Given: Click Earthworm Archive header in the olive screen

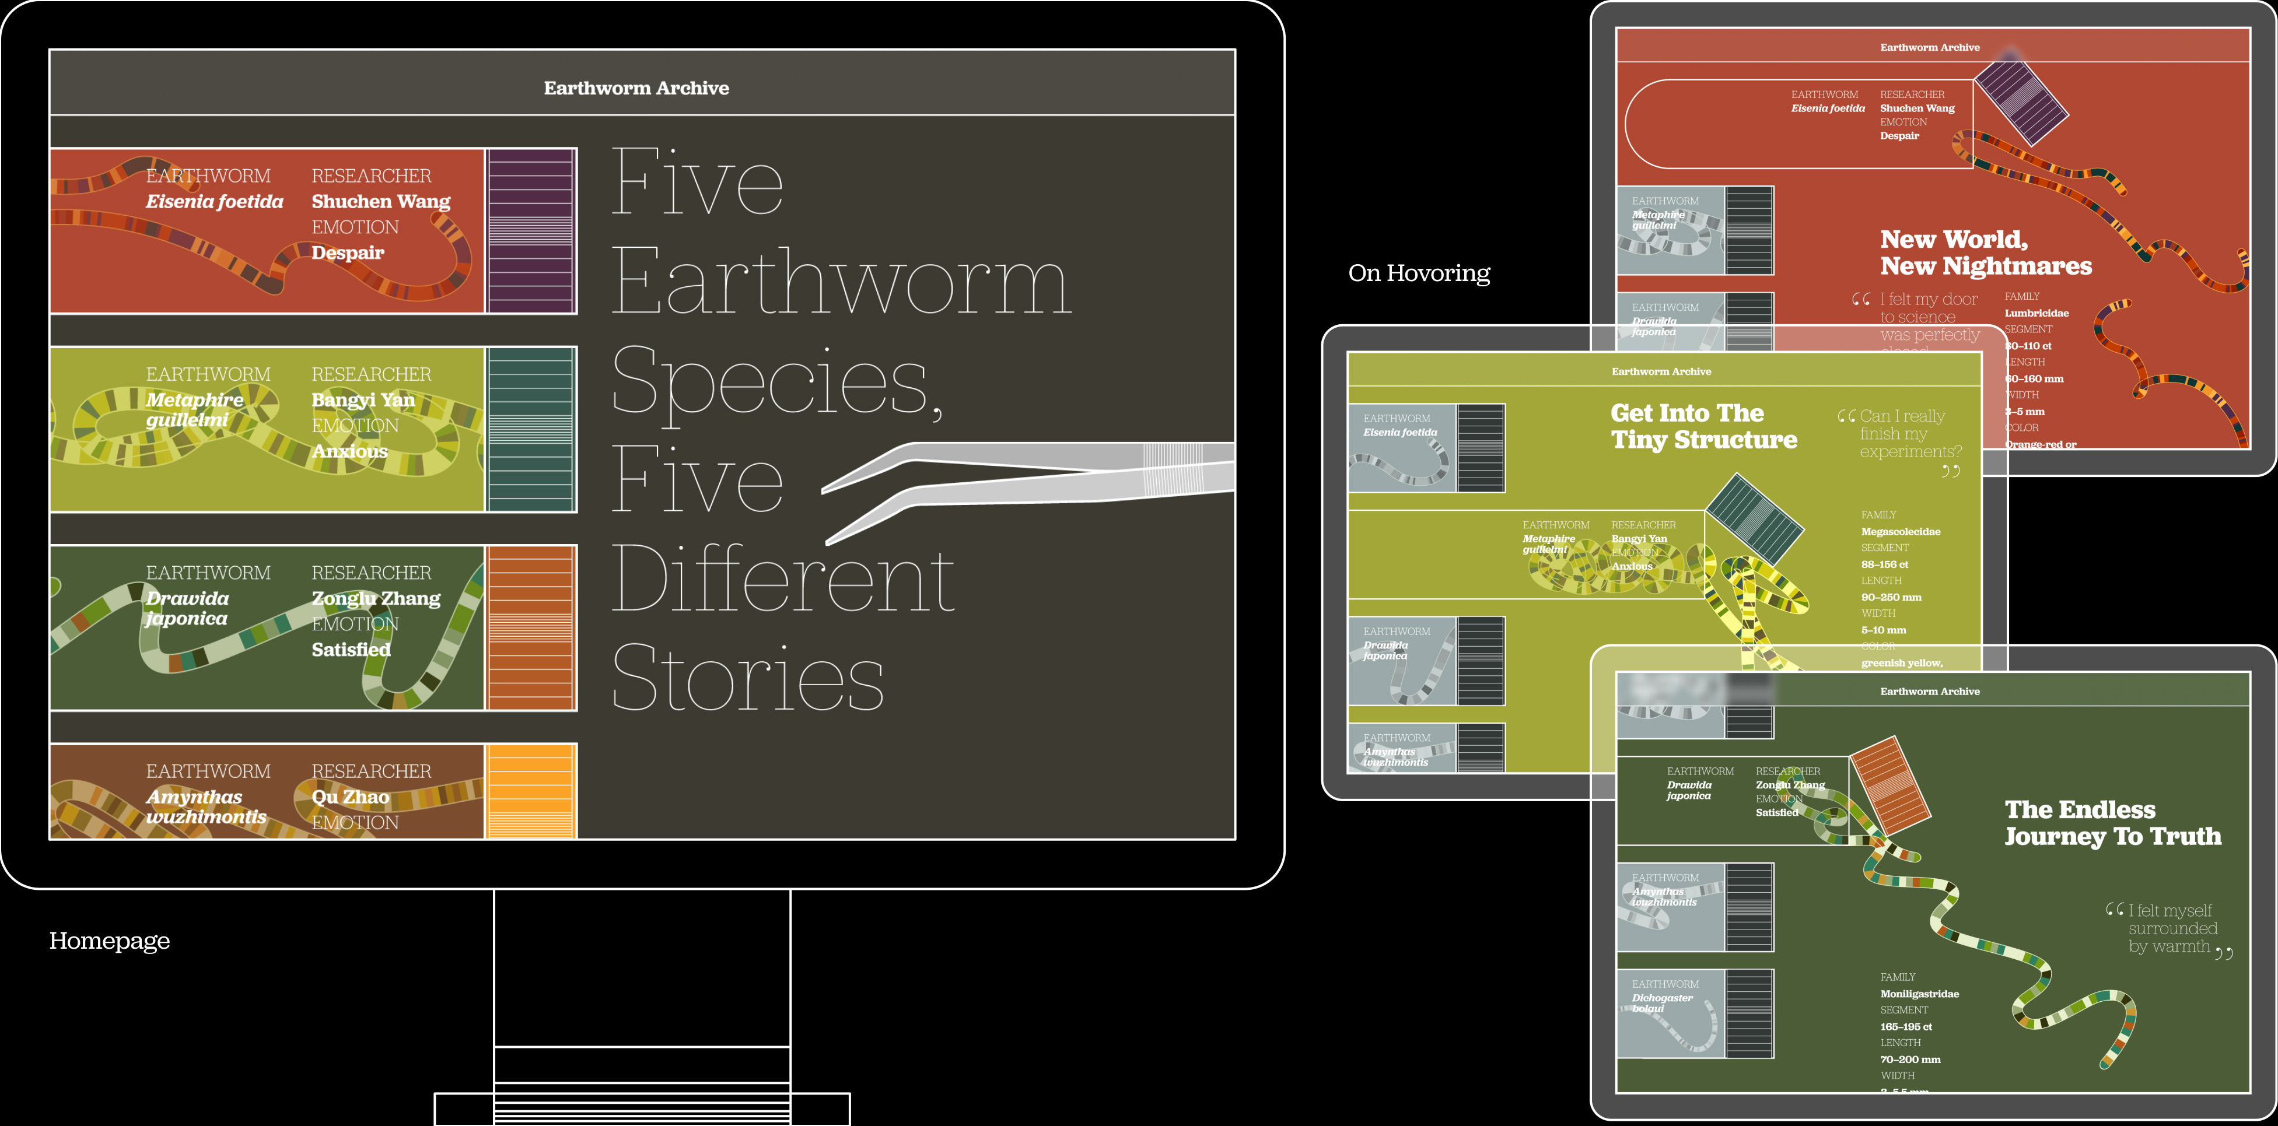Looking at the screenshot, I should 1661,372.
